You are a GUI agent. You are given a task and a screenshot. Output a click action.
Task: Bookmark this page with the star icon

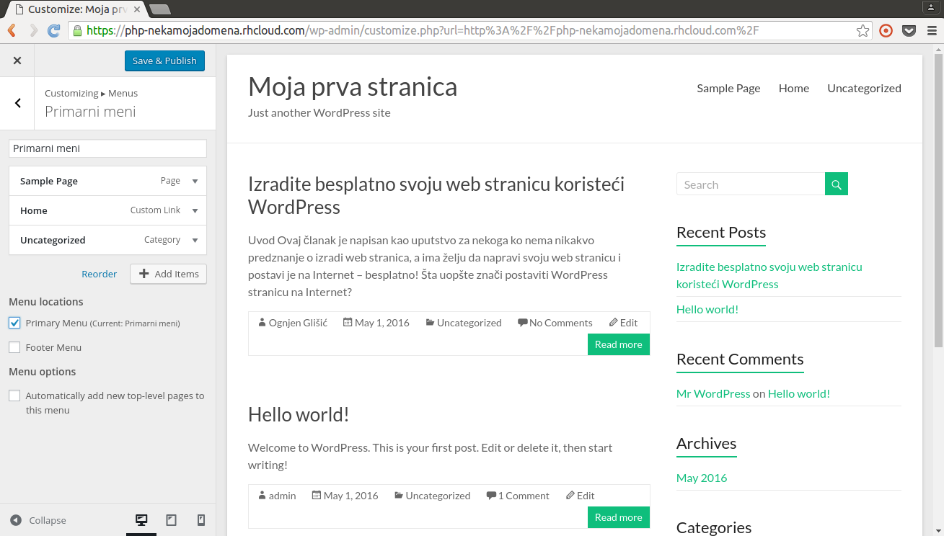(x=863, y=30)
